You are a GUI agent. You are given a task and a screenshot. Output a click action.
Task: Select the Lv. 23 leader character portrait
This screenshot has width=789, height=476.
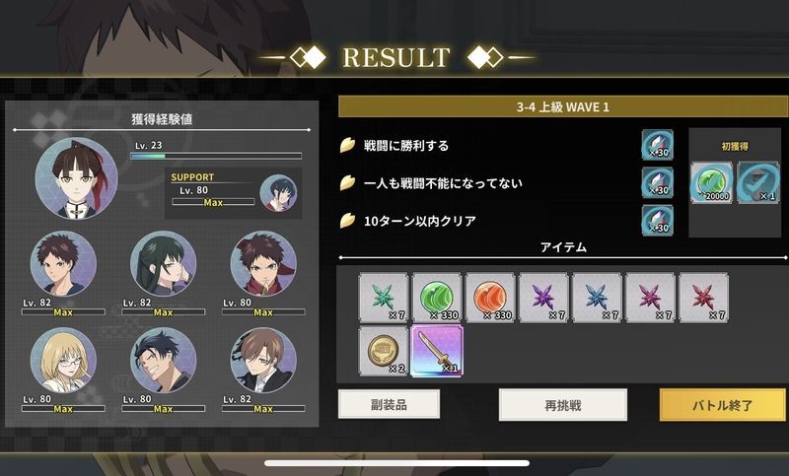tap(77, 178)
